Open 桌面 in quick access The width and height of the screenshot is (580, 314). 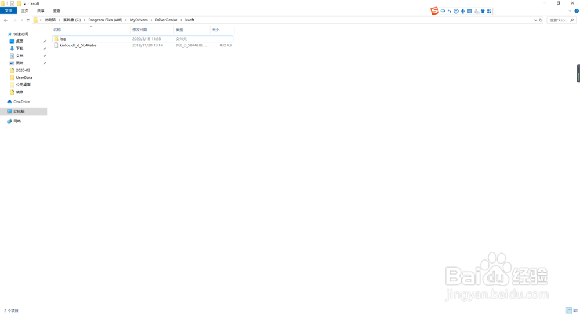[x=20, y=41]
